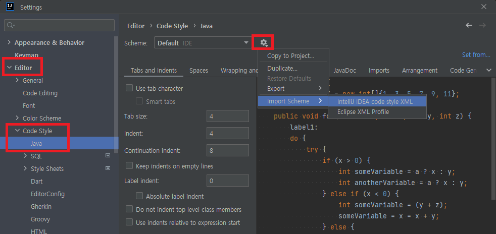Screen dimensions: 496x234
Task: Click the IntelliJ IDEA logo icon
Action: pos(10,7)
